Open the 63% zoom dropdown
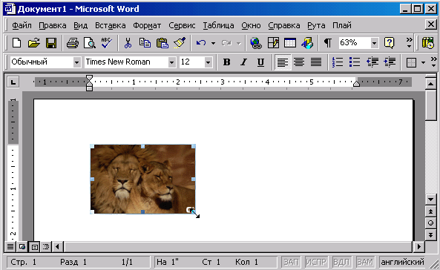Viewport: 440px width, 270px height. point(374,43)
